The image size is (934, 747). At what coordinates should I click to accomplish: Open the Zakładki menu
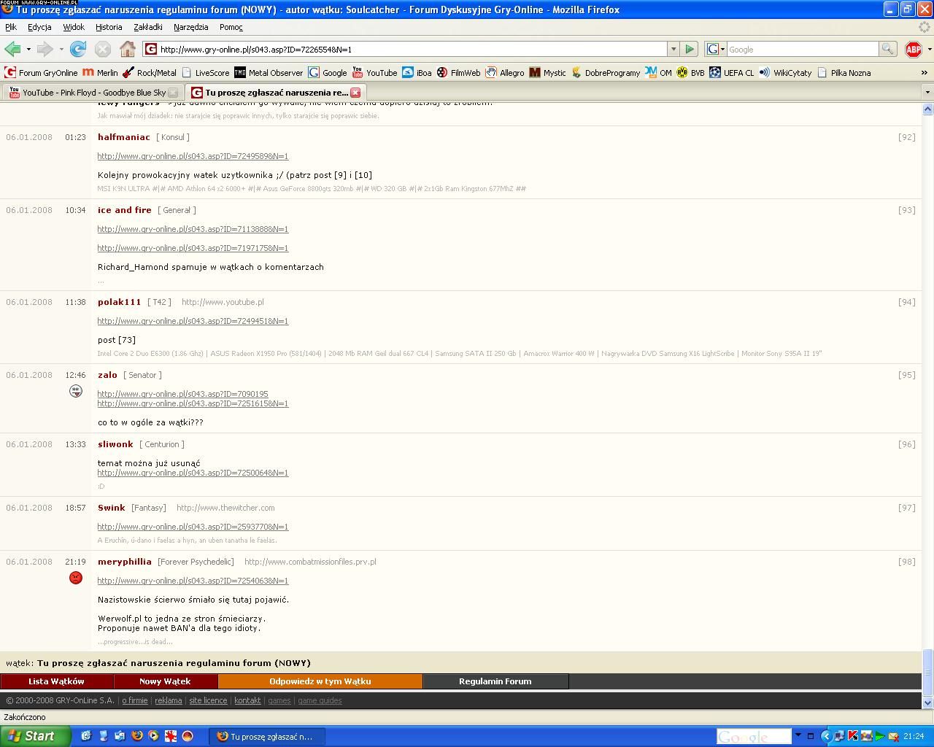[147, 27]
